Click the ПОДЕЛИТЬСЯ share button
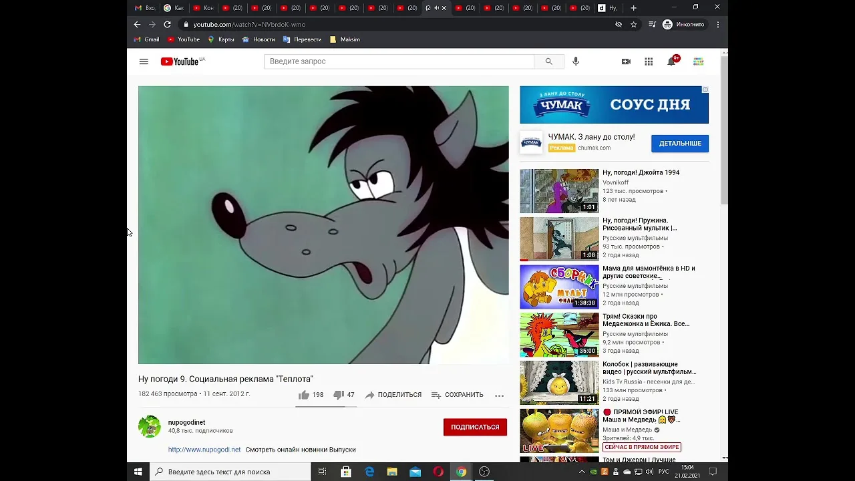 [x=393, y=395]
